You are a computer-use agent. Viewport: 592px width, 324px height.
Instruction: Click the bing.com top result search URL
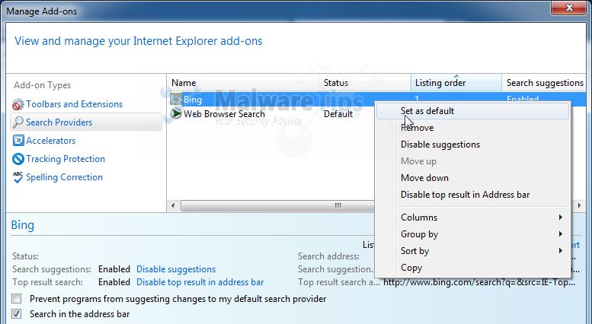pyautogui.click(x=479, y=282)
